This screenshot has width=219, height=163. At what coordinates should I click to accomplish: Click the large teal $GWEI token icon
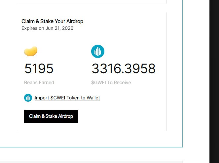98,51
